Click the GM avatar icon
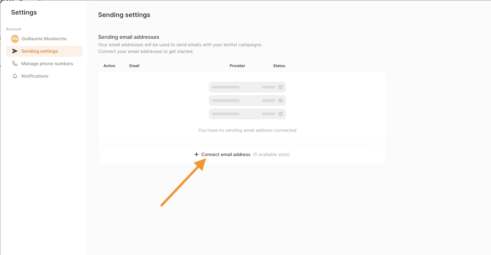Viewport: 491px width, 255px height. 15,39
